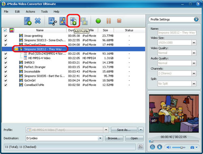Screen dimensions: 203x154
Task: Select the Simpsons S01E05 - Bart the G... row
Action: [x=73, y=76]
